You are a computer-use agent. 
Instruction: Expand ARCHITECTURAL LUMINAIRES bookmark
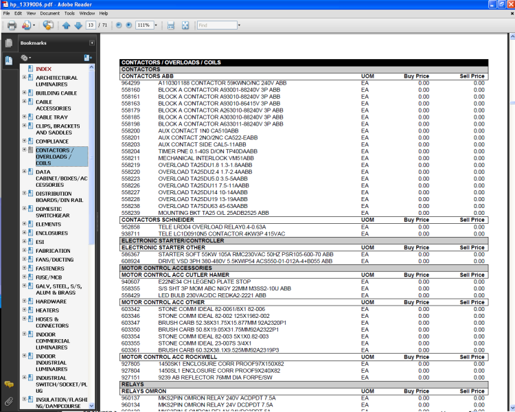[24, 77]
